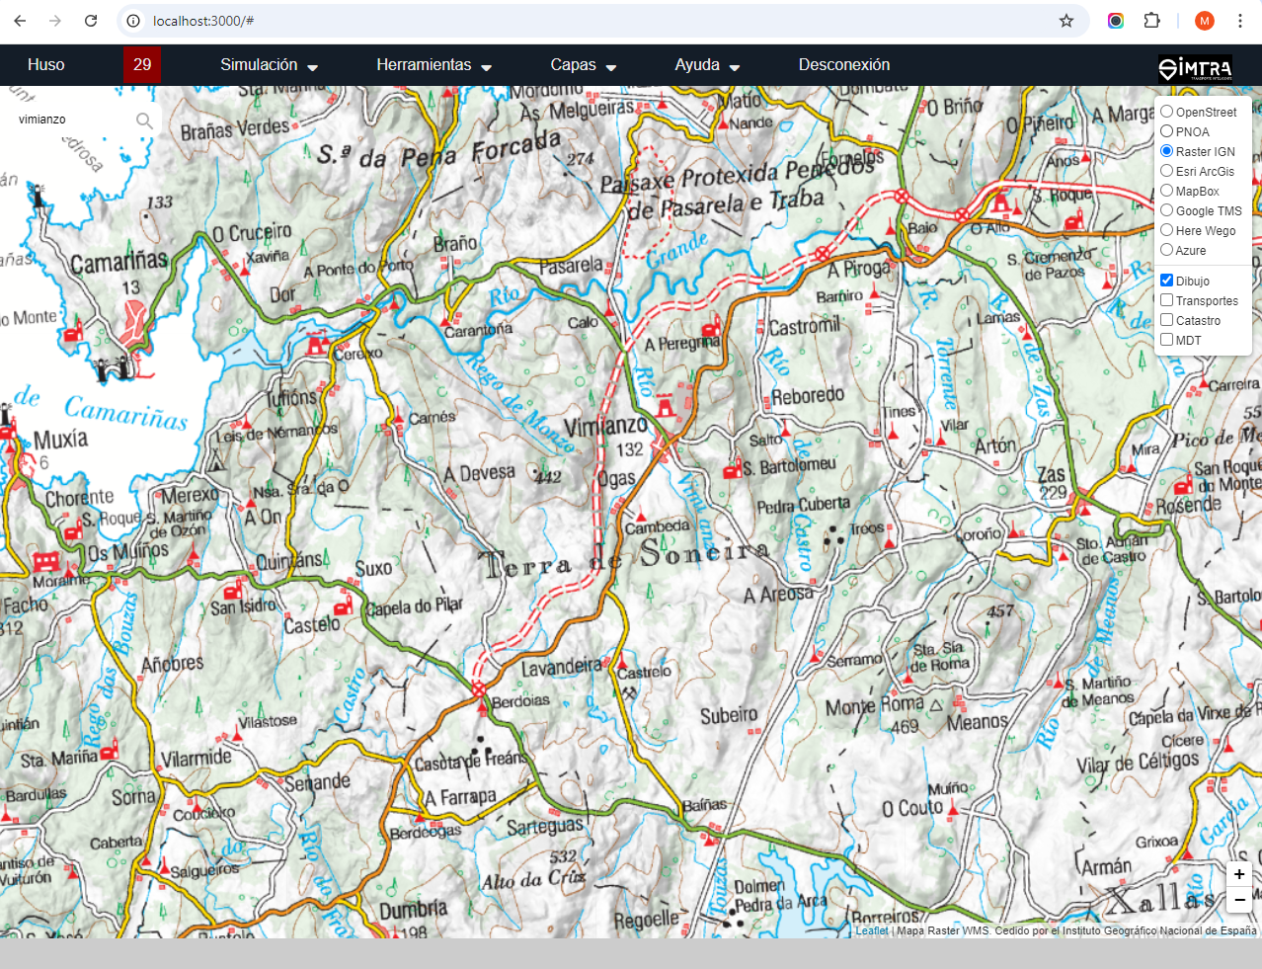The height and width of the screenshot is (969, 1262).
Task: Enable the Catastro overlay checkbox
Action: click(1167, 320)
